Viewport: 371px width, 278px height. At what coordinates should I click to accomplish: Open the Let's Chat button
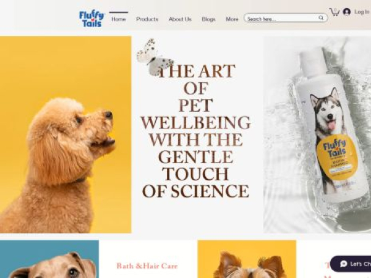(x=351, y=264)
